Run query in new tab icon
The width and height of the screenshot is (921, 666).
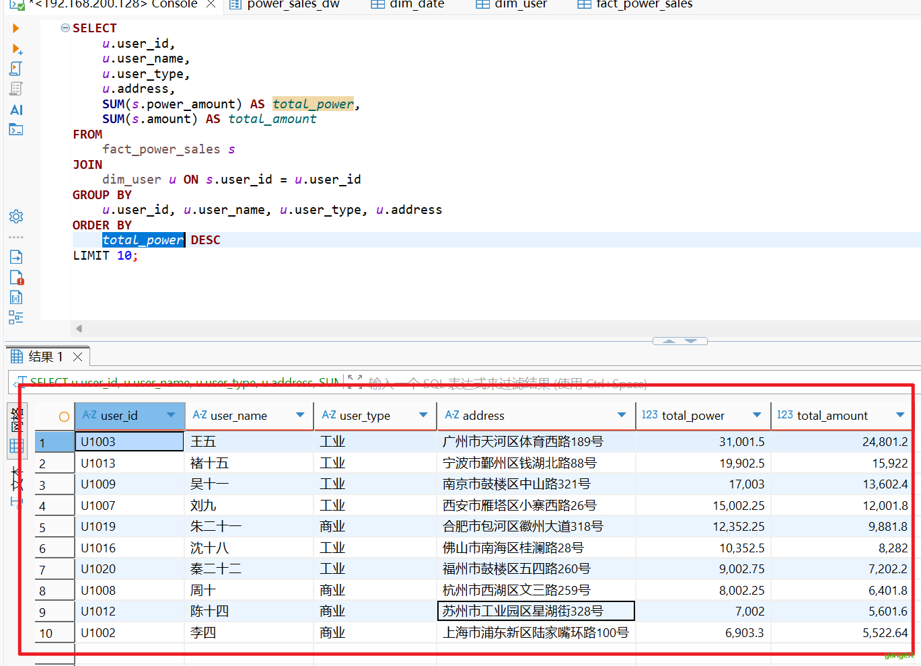click(17, 49)
